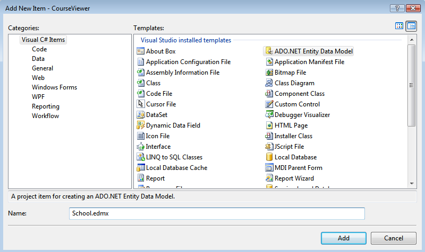Screen dimensions: 425x252
Task: Choose the Assembly Information File icon
Action: click(x=140, y=73)
